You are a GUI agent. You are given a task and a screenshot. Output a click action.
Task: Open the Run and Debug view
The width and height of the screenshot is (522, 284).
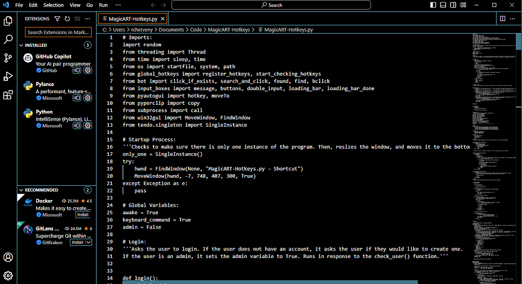8,76
